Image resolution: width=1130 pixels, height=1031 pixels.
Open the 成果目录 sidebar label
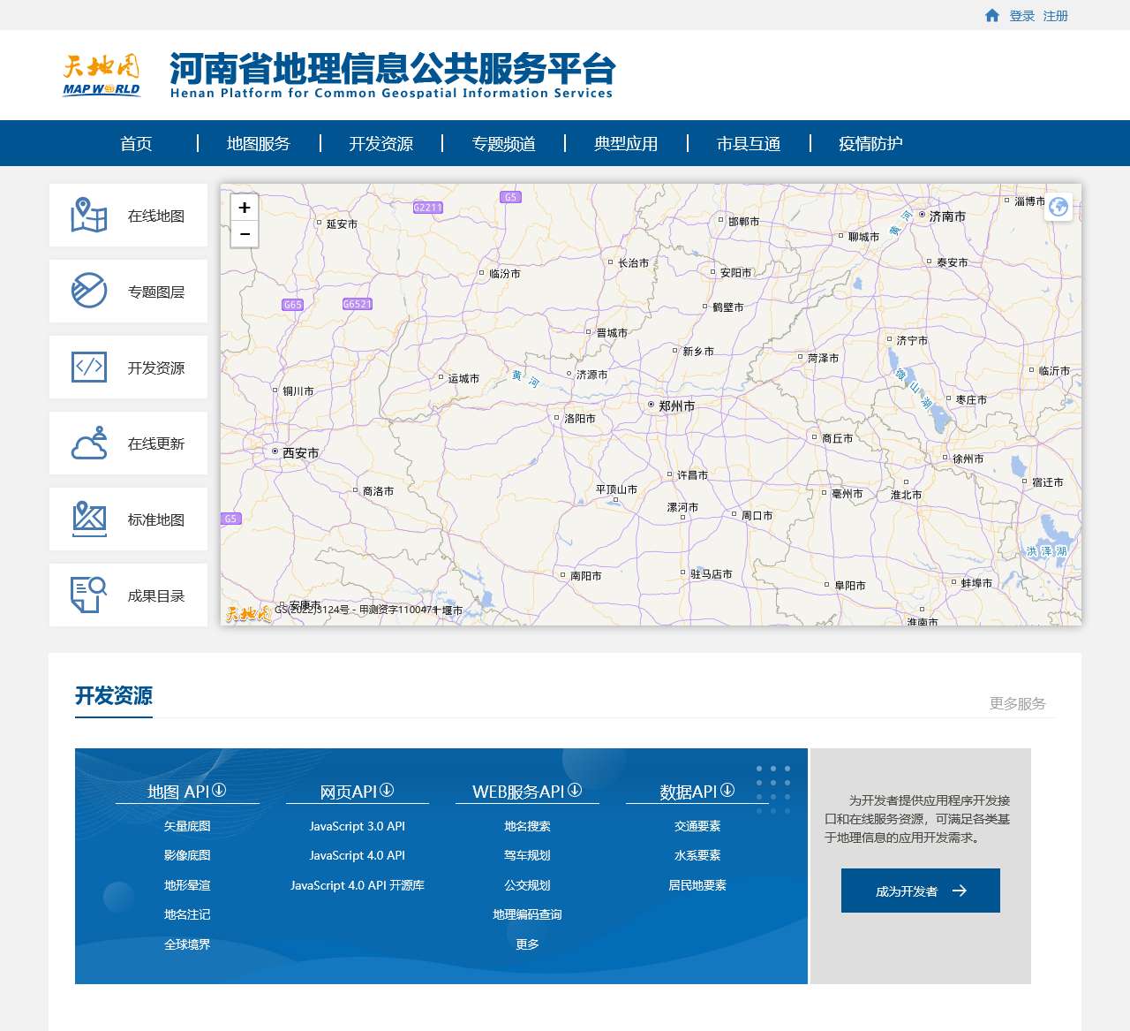156,595
